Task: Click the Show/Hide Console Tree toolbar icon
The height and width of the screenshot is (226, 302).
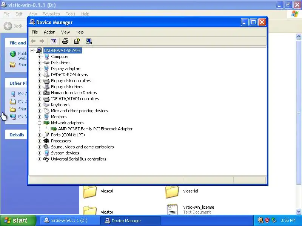Action: click(54, 41)
